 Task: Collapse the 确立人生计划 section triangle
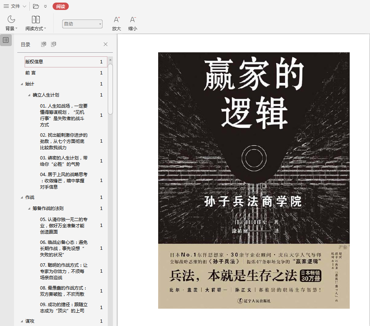tap(29, 95)
